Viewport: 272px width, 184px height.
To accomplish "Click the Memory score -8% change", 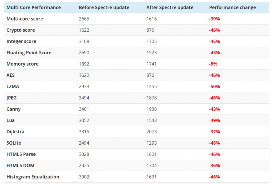I will tap(213, 64).
